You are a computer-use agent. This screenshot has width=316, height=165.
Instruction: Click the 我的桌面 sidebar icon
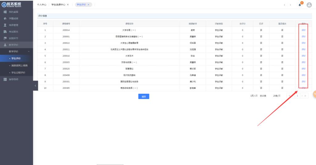pyautogui.click(x=5, y=12)
